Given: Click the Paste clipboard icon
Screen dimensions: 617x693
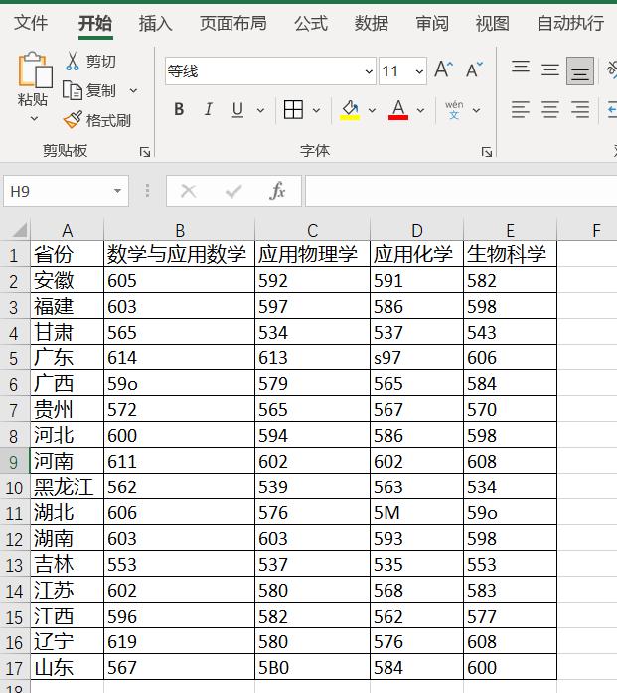Looking at the screenshot, I should (x=34, y=69).
